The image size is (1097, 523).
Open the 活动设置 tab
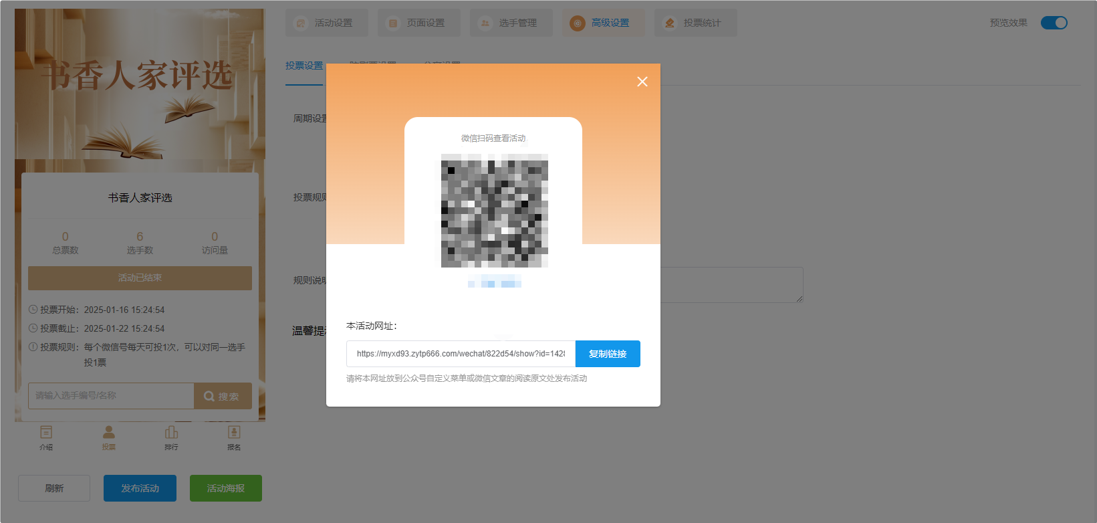pos(327,23)
